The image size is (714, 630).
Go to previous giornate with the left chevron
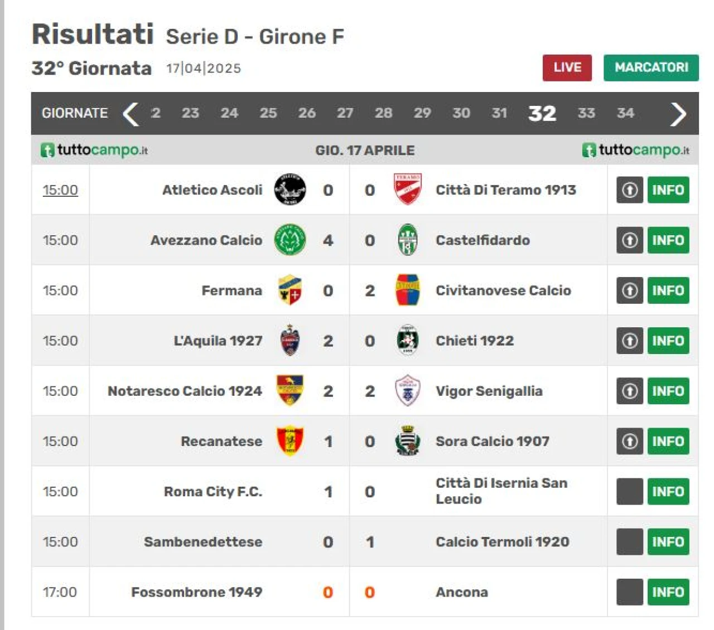tap(131, 114)
